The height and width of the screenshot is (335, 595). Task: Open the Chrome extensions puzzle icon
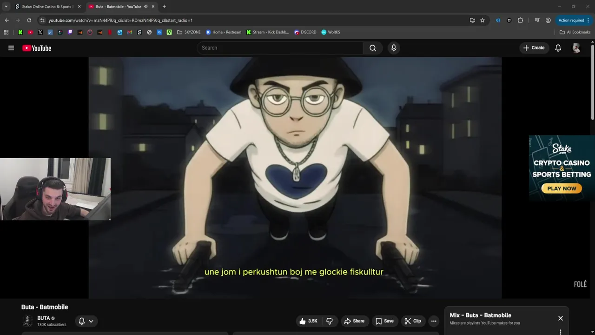[520, 20]
